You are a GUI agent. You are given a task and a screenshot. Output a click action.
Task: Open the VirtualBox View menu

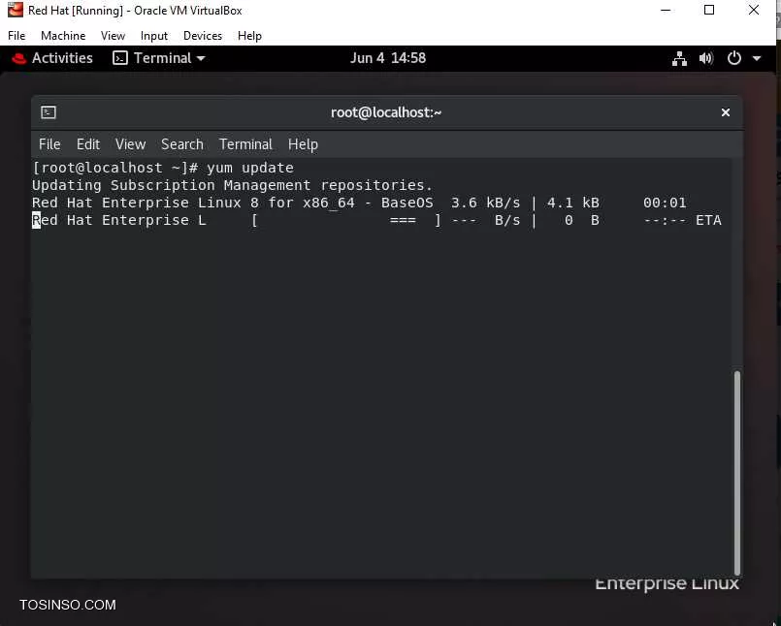point(114,36)
